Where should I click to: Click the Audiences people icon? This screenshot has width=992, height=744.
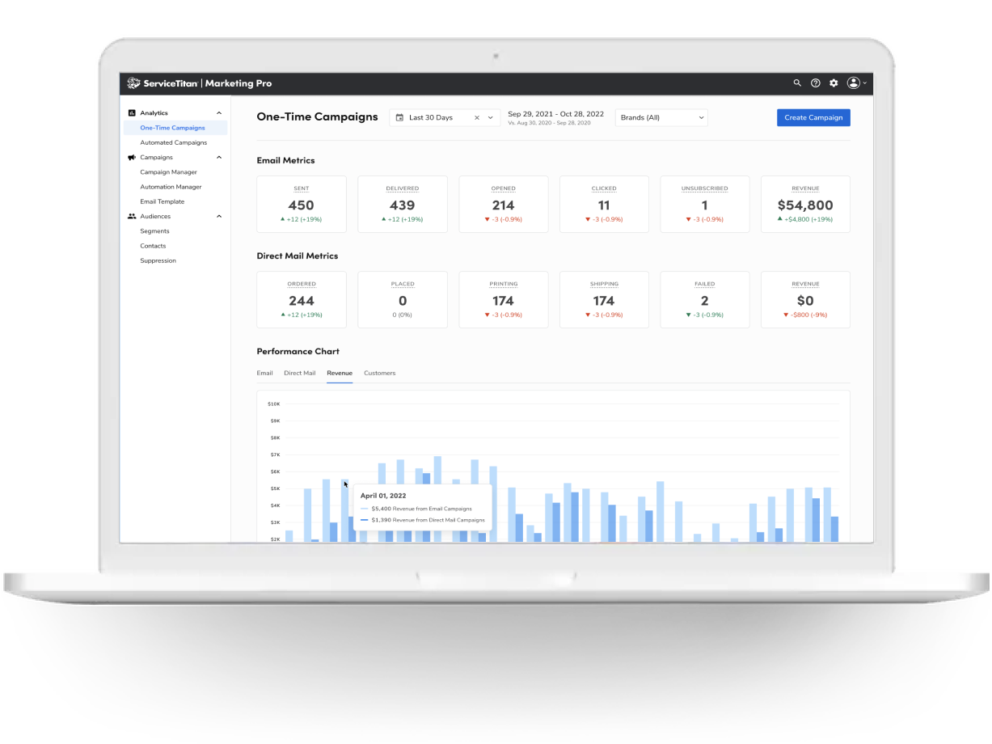point(132,217)
